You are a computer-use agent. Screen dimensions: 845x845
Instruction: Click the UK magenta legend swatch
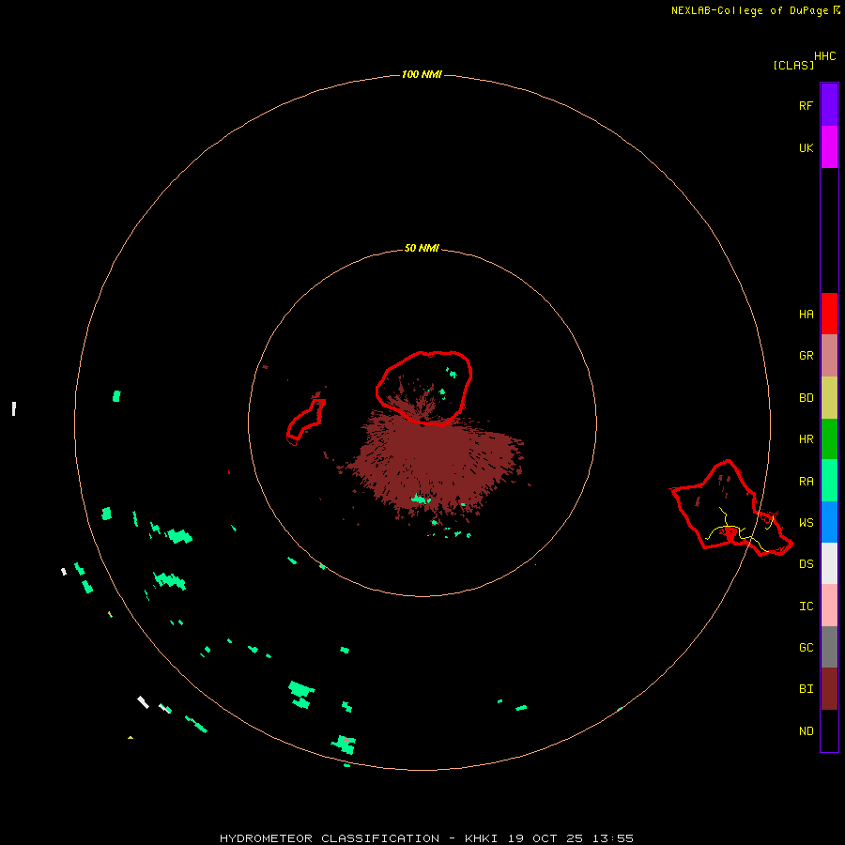click(829, 147)
